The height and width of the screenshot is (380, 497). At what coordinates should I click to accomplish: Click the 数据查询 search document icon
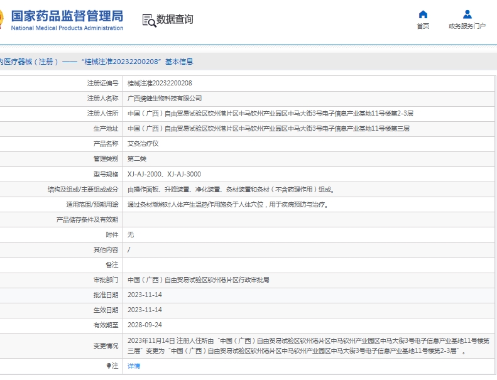[x=149, y=20]
